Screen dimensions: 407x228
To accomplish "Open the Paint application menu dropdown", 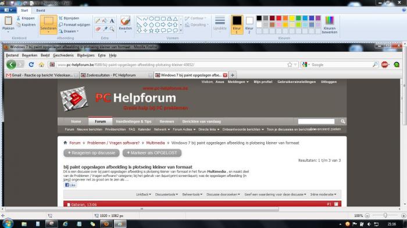I will point(8,10).
